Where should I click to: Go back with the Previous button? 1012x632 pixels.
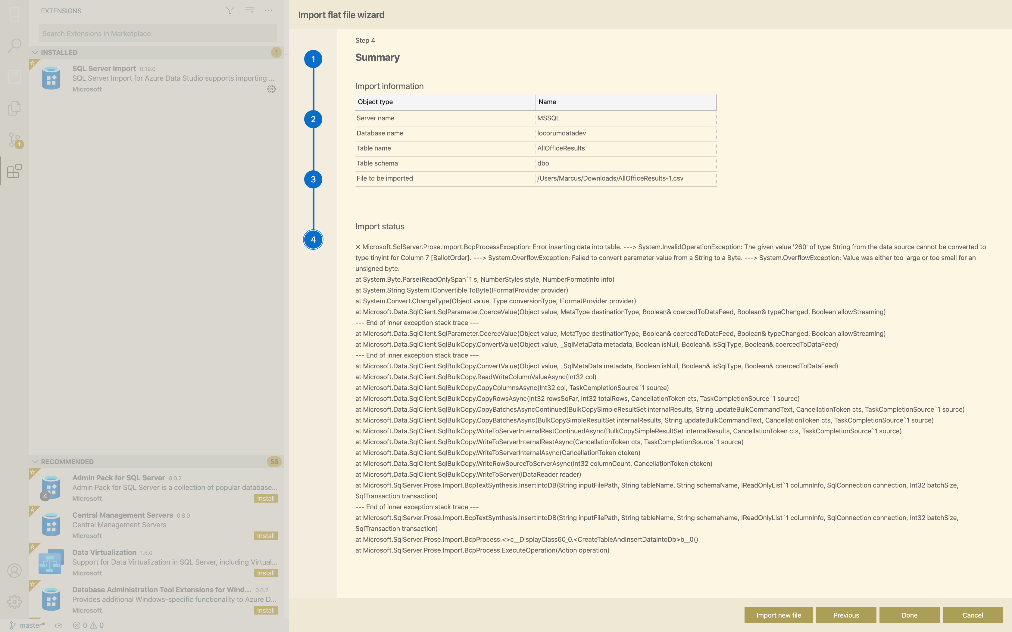[846, 615]
